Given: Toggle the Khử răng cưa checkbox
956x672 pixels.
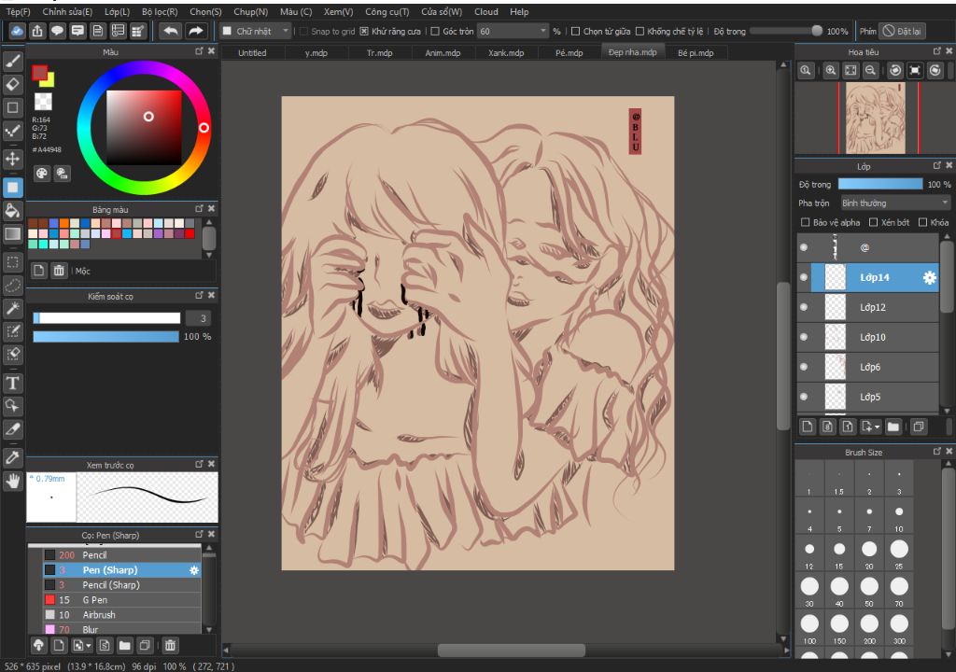Looking at the screenshot, I should coord(364,31).
